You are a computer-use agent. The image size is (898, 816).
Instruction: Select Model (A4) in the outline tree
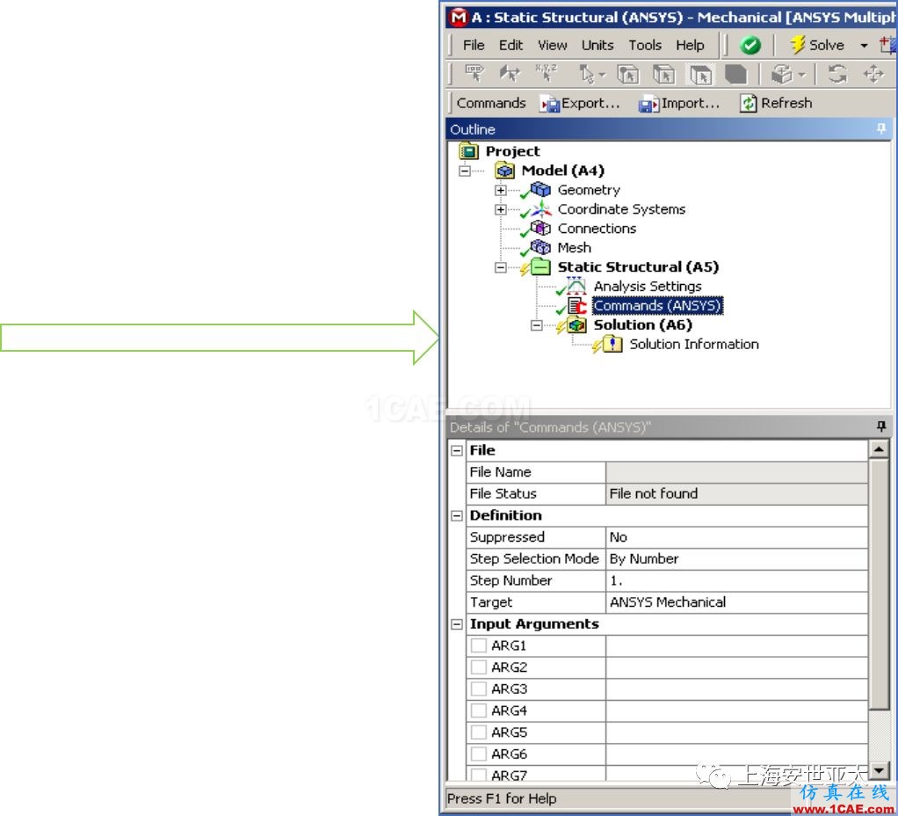pyautogui.click(x=562, y=171)
